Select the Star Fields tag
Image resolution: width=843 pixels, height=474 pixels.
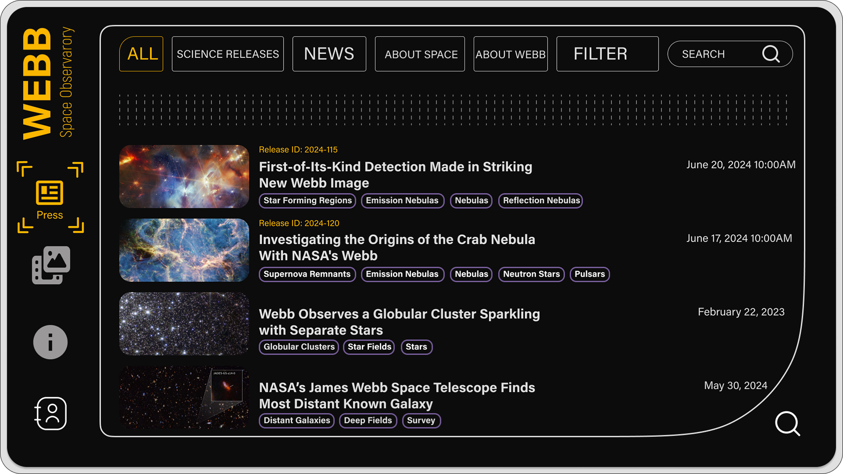pos(369,347)
